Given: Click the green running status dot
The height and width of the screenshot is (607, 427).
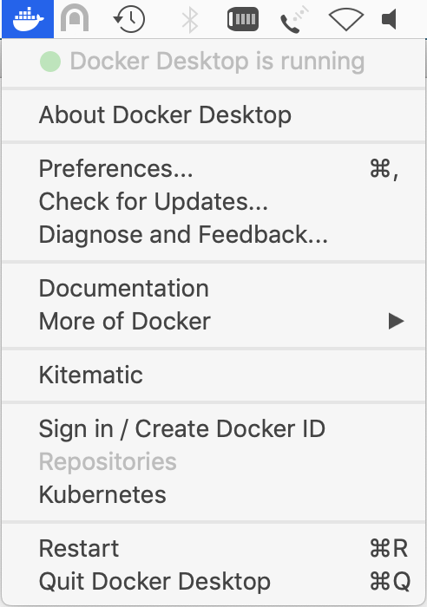Looking at the screenshot, I should coord(50,62).
